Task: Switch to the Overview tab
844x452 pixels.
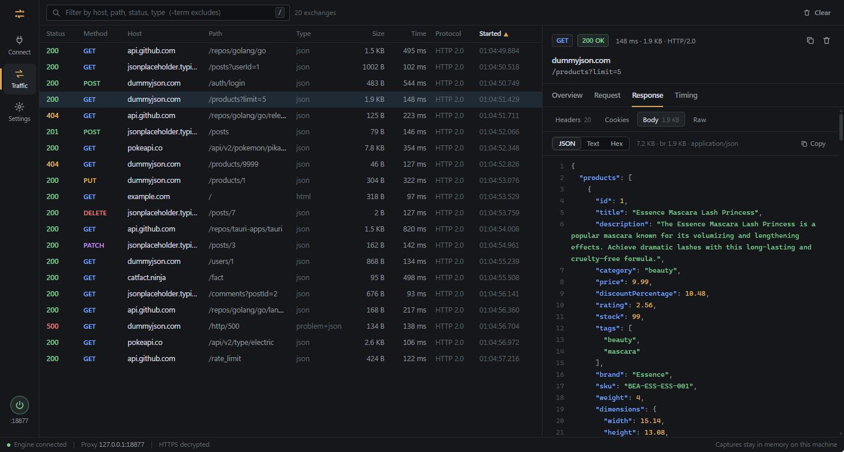Action: click(x=567, y=95)
